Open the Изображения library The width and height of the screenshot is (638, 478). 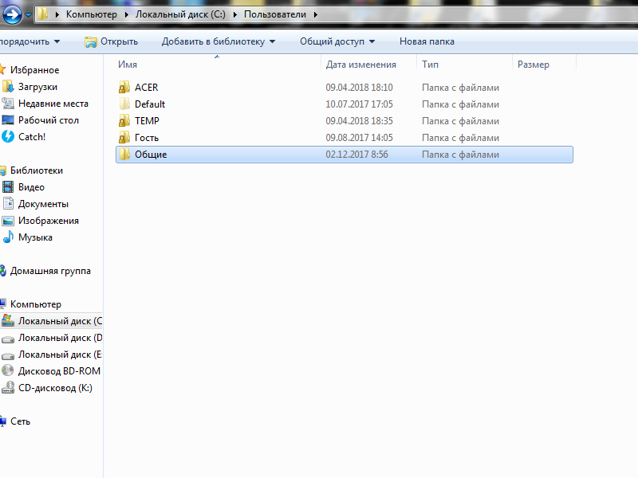(x=49, y=221)
